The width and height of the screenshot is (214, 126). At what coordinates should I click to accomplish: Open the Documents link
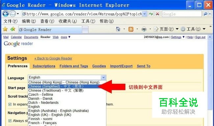pyautogui.click(x=31, y=37)
